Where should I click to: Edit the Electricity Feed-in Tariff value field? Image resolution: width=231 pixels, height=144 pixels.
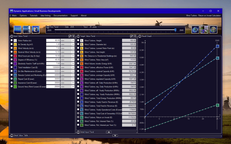pyautogui.click(x=53, y=63)
